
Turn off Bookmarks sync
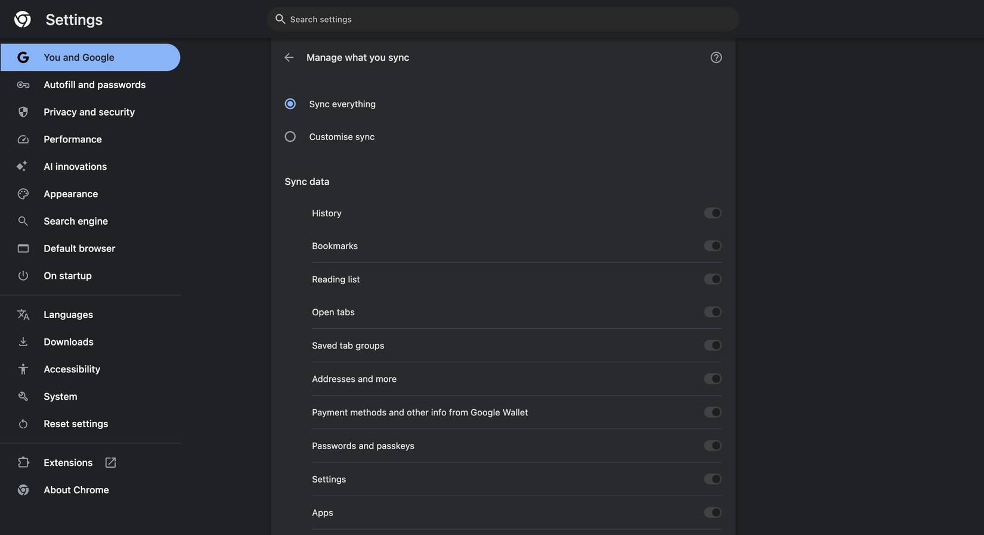[712, 245]
